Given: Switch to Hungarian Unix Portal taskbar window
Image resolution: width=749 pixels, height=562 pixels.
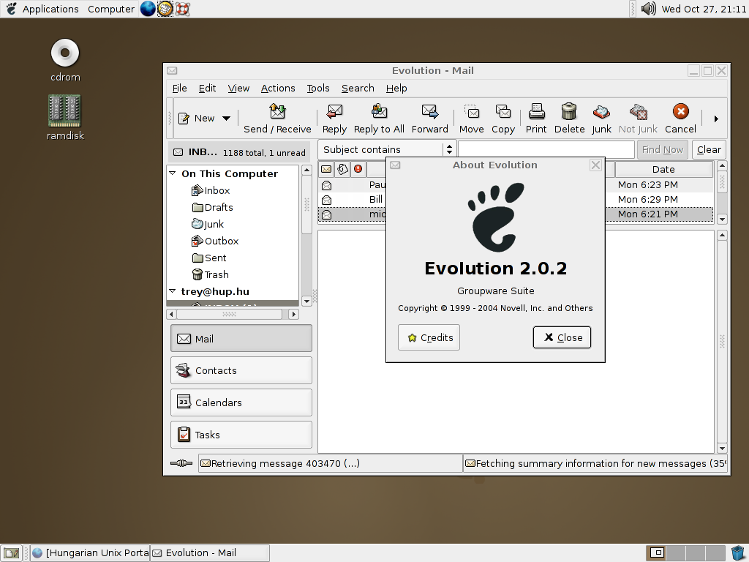Looking at the screenshot, I should (x=90, y=553).
